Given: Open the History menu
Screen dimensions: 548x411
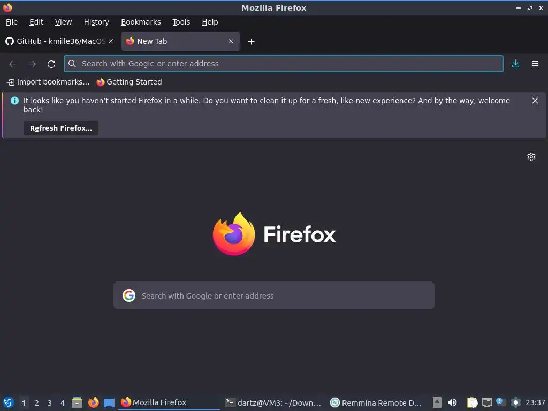Looking at the screenshot, I should click(96, 22).
